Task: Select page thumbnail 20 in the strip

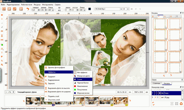Action: point(106,101)
